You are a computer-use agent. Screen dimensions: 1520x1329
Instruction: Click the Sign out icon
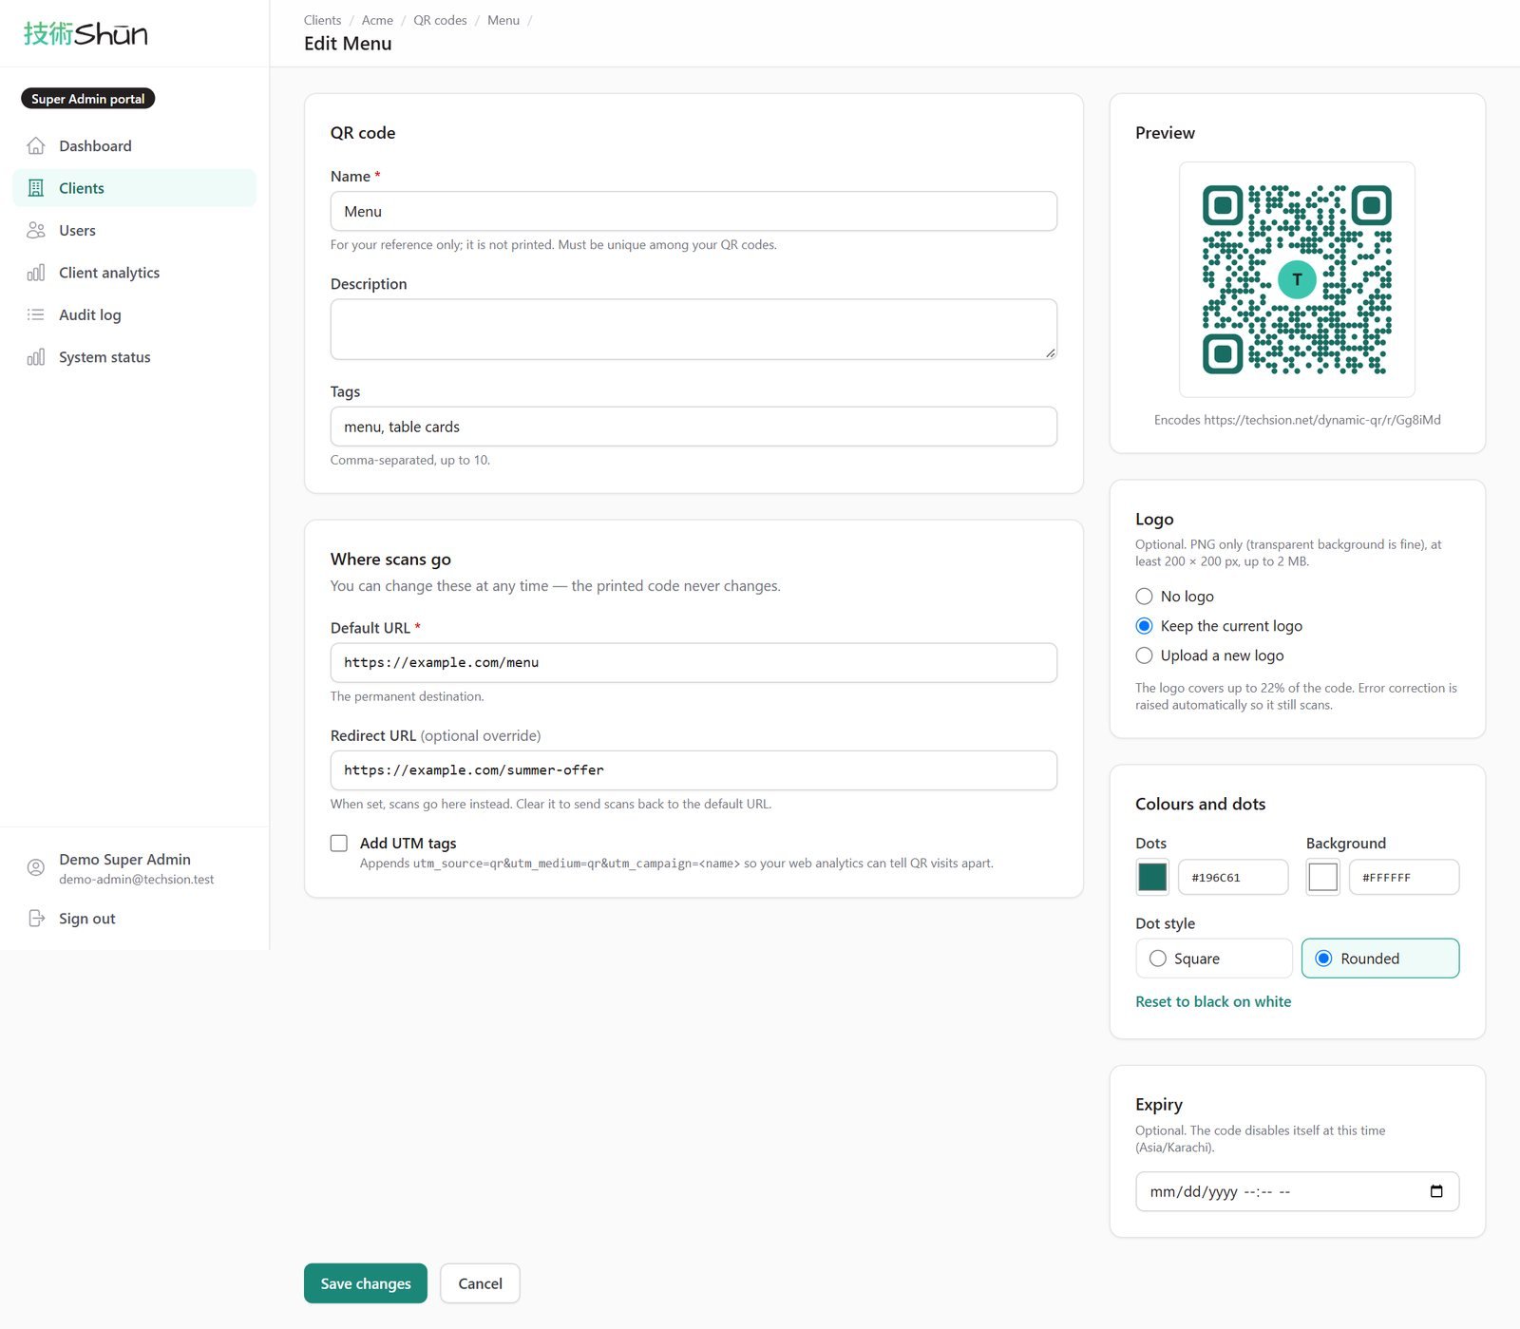36,919
